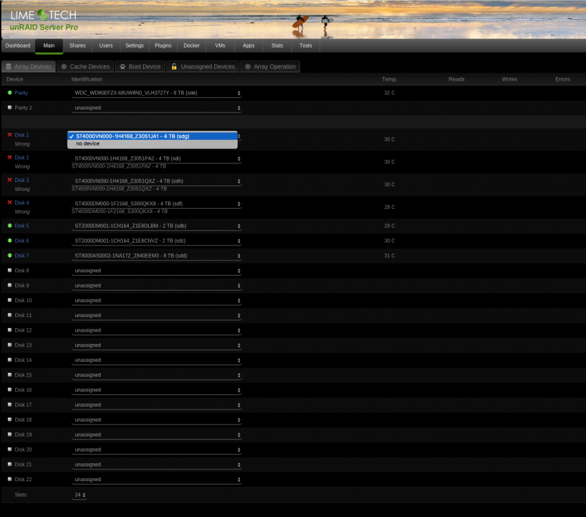This screenshot has height=517, width=586.
Task: Open the Array Operation section
Action: tap(270, 67)
